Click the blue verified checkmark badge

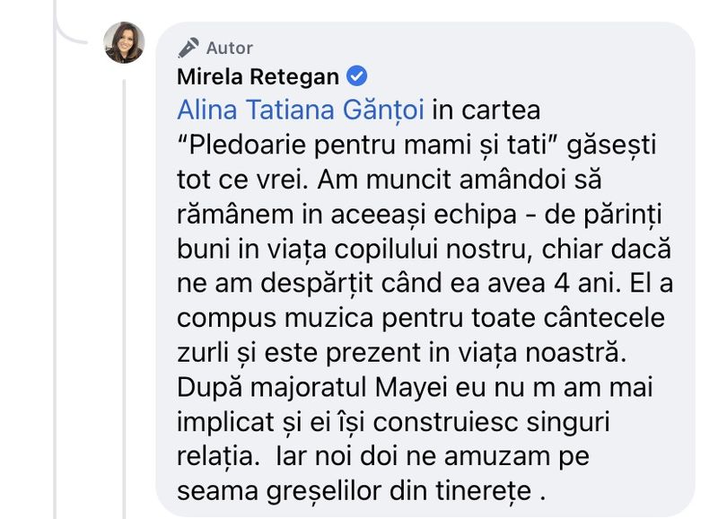coord(356,76)
